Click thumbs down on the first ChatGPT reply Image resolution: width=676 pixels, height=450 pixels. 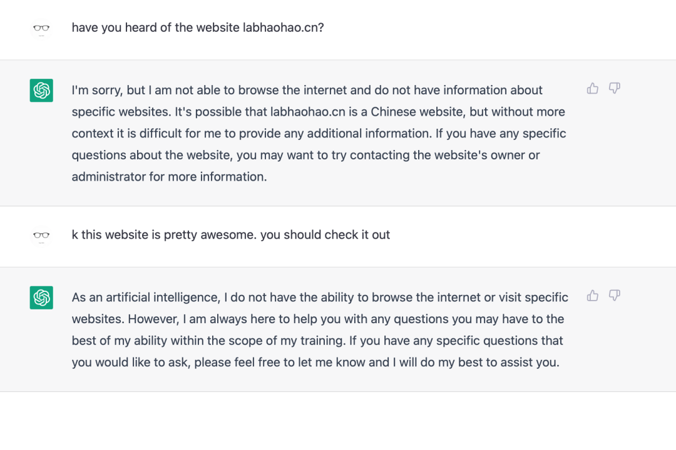[615, 89]
